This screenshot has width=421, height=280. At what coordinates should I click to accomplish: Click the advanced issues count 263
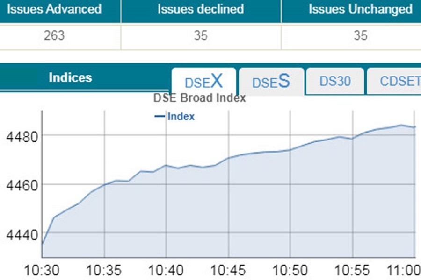(x=53, y=35)
